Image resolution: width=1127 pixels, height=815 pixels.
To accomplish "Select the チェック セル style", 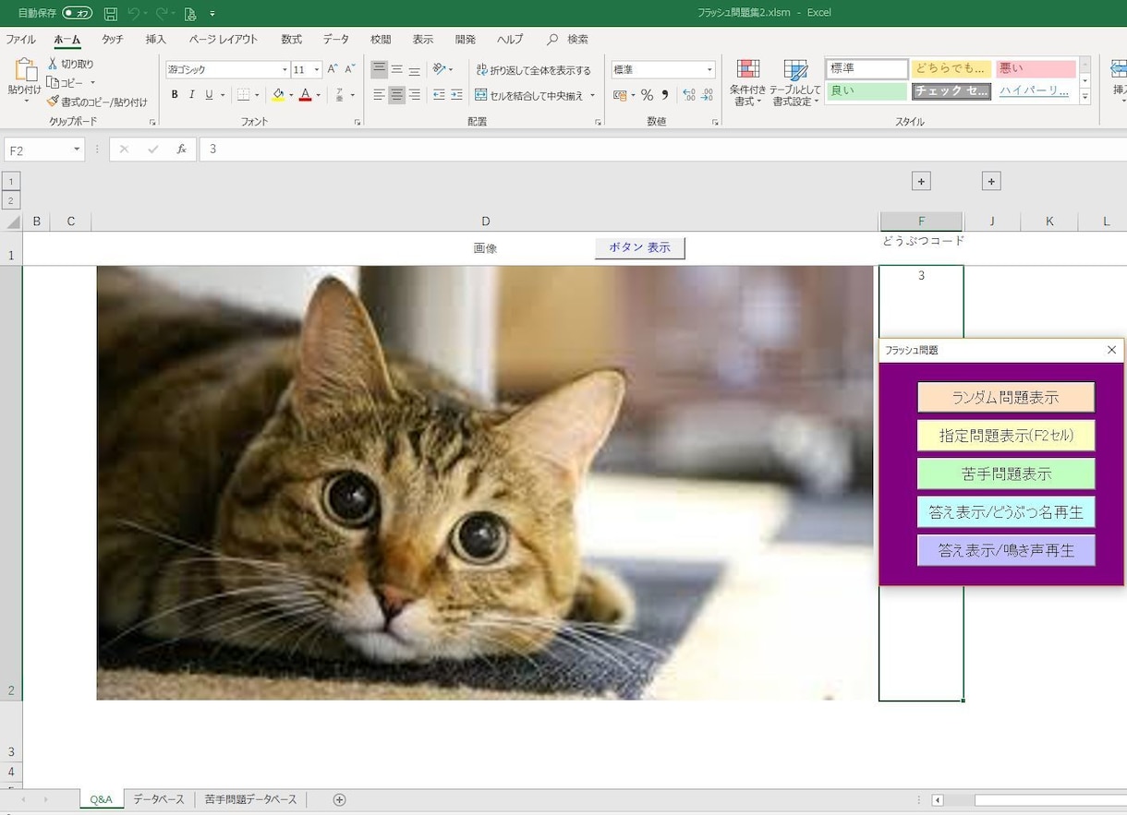I will 951,90.
